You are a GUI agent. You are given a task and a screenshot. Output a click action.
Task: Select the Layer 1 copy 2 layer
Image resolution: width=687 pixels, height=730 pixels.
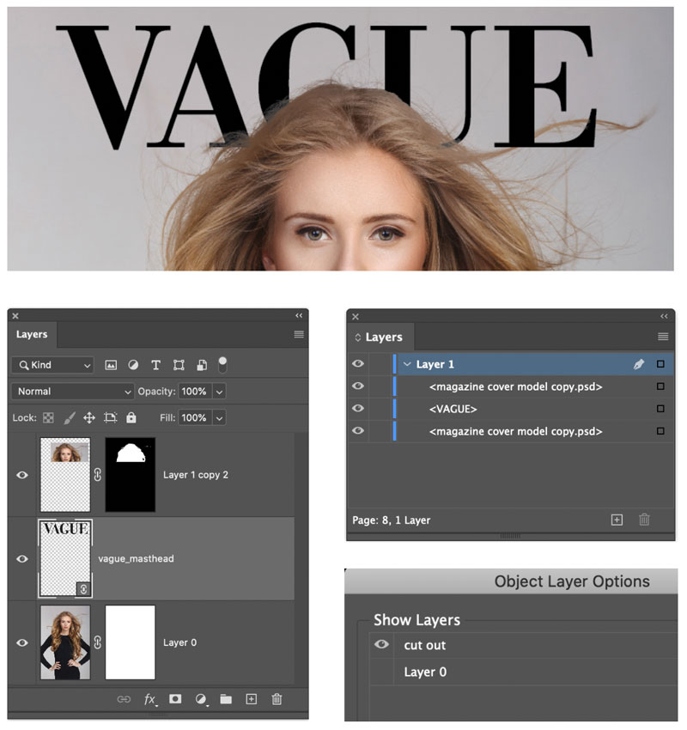pos(151,475)
